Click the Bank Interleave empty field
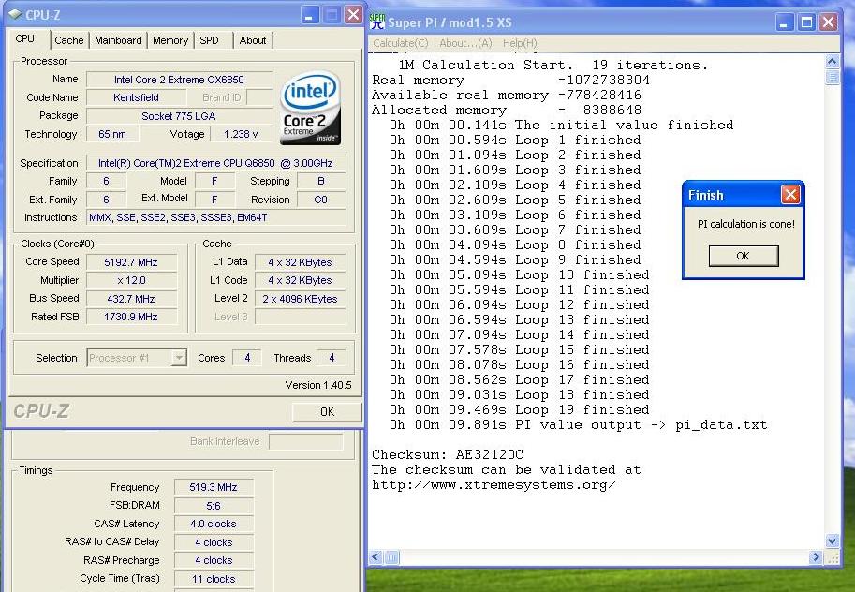The image size is (855, 592). [306, 442]
